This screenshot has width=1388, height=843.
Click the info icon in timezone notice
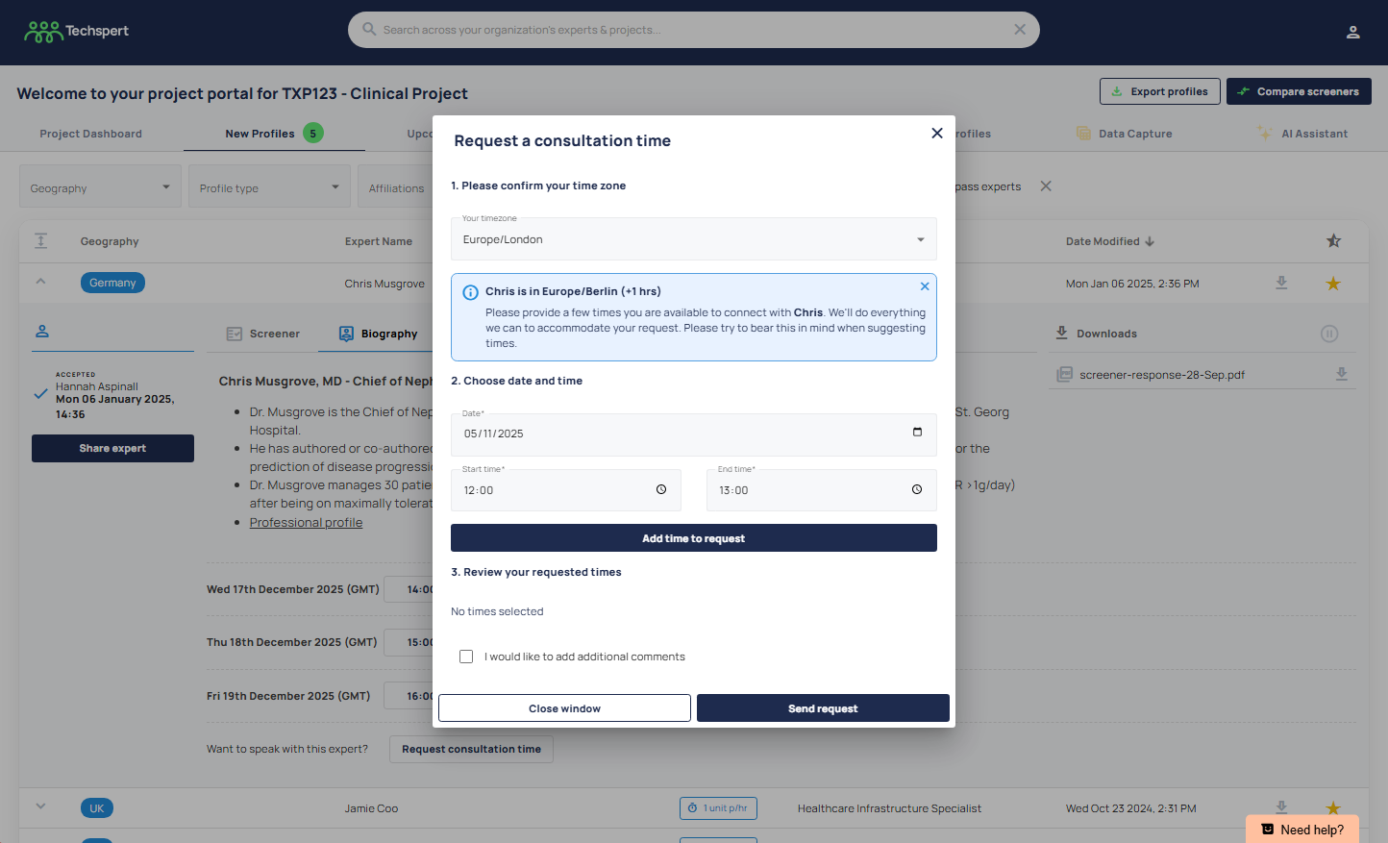pos(471,292)
